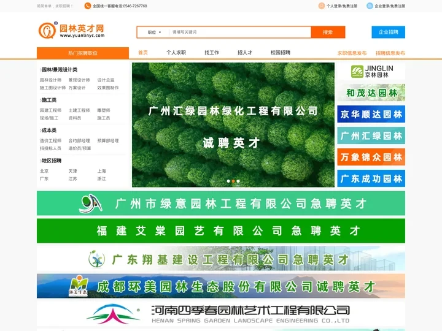Open 京华顺达园林 ad banner
The image size is (442, 331).
[x=371, y=114]
